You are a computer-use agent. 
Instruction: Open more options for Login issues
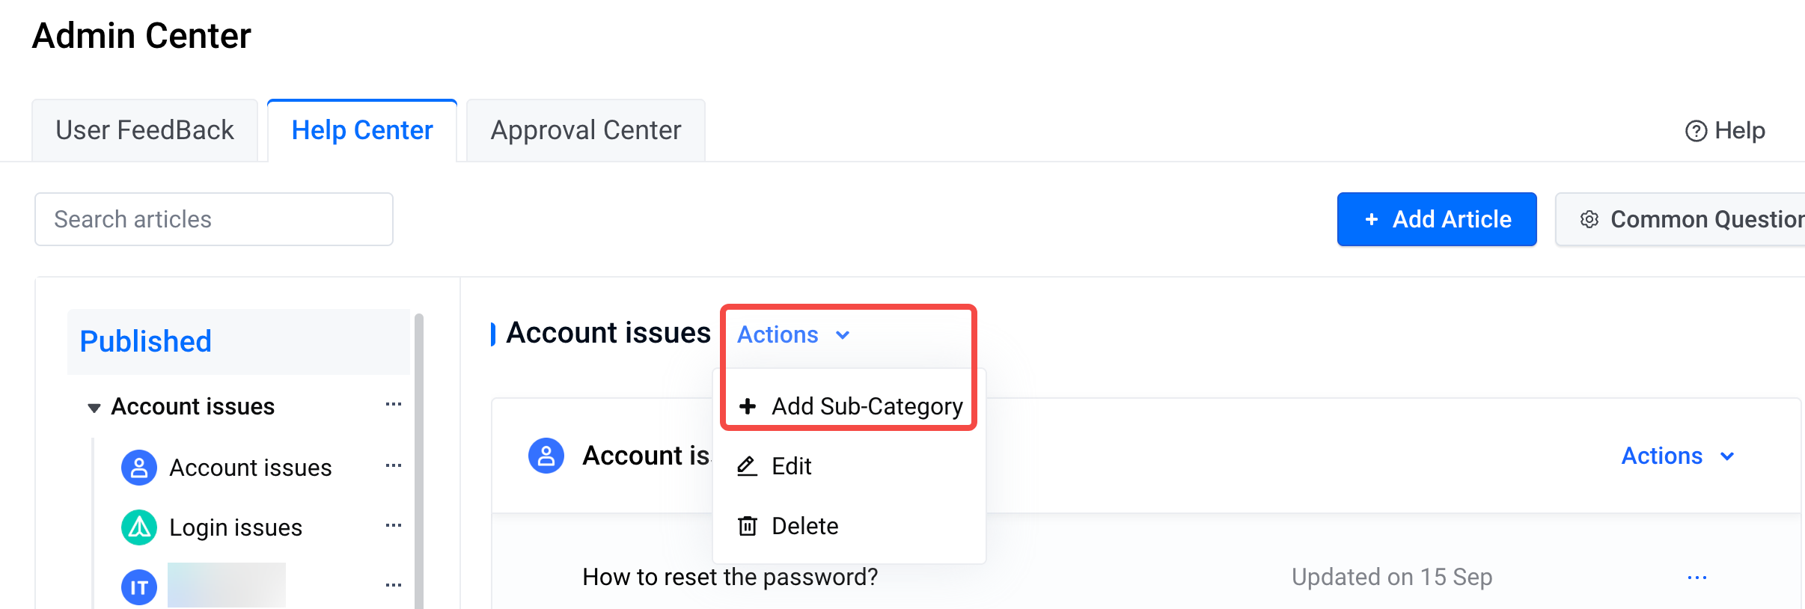click(394, 526)
